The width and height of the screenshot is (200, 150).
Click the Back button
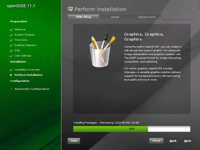click(173, 141)
